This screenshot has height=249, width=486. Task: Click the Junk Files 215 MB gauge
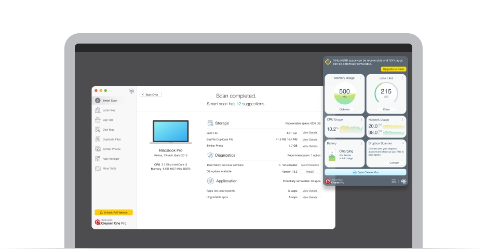pyautogui.click(x=386, y=93)
